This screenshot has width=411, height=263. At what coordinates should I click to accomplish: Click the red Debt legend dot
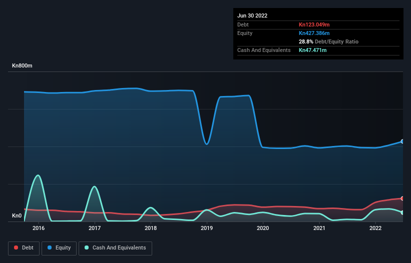coord(16,247)
